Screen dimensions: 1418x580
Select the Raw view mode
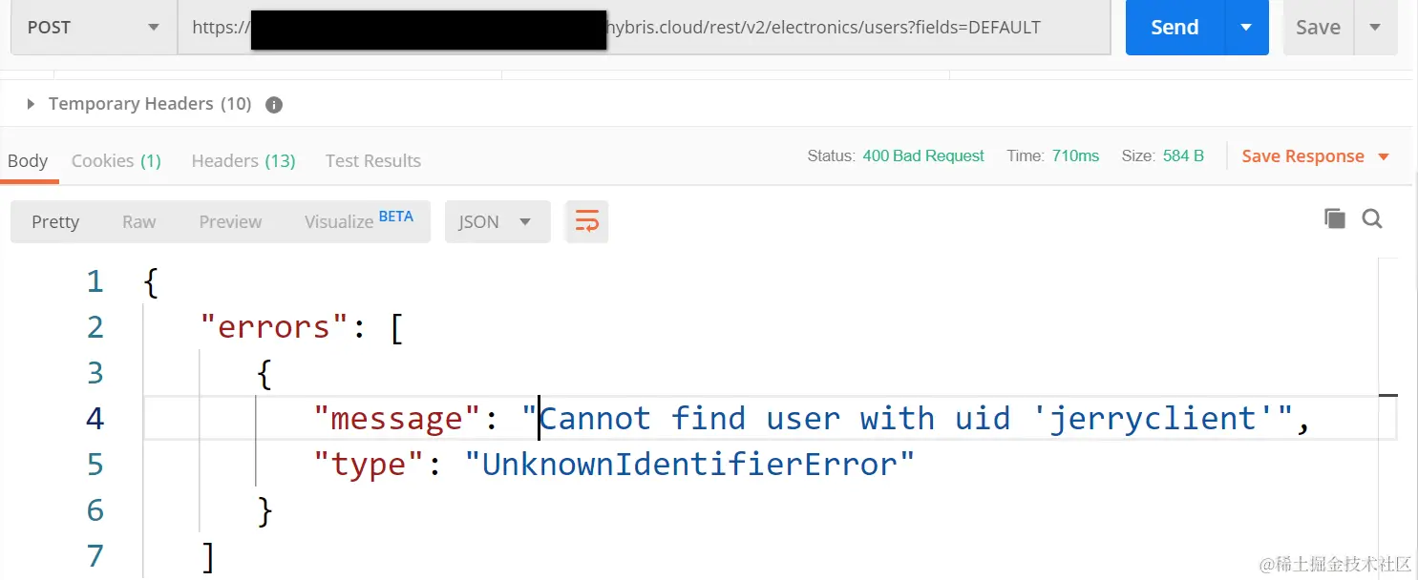[x=138, y=221]
